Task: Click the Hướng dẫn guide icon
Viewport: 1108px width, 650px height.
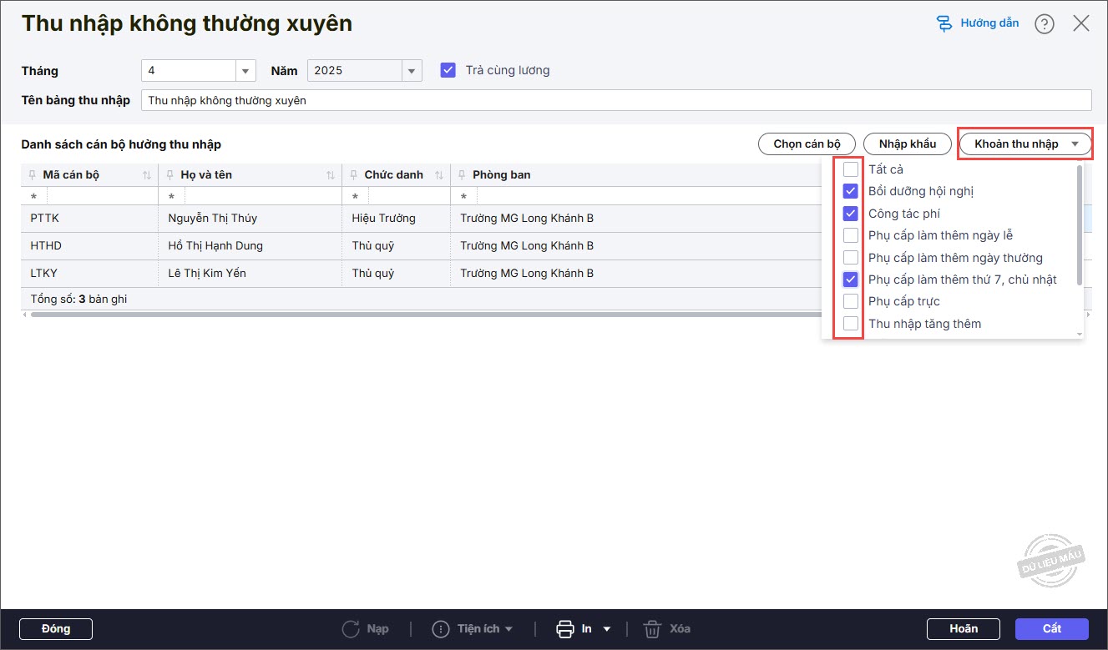Action: [x=944, y=23]
